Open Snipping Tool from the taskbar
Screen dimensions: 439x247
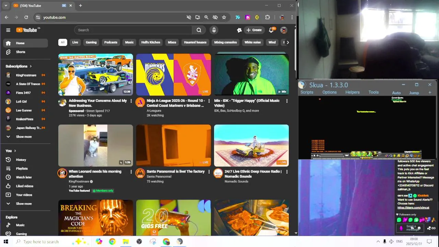[x=153, y=242]
